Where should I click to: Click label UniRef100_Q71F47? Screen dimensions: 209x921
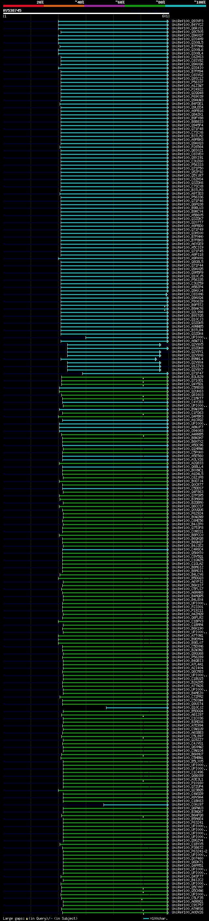point(187,373)
